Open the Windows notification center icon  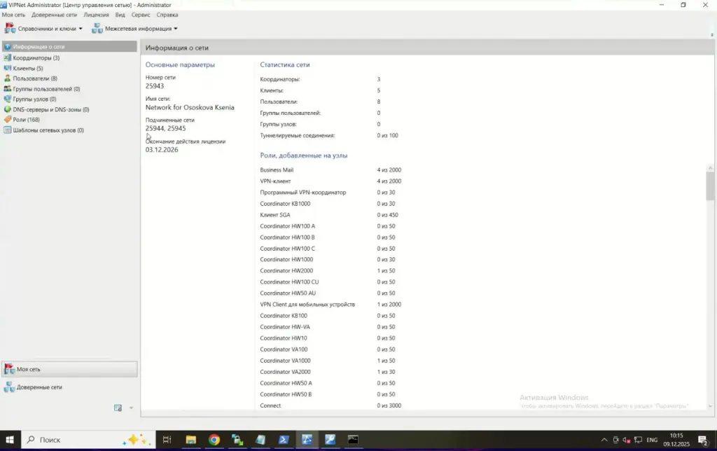tap(703, 440)
